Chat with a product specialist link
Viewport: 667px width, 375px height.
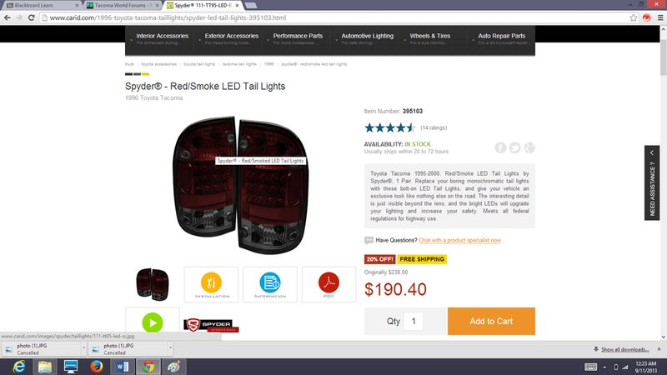[x=459, y=240]
